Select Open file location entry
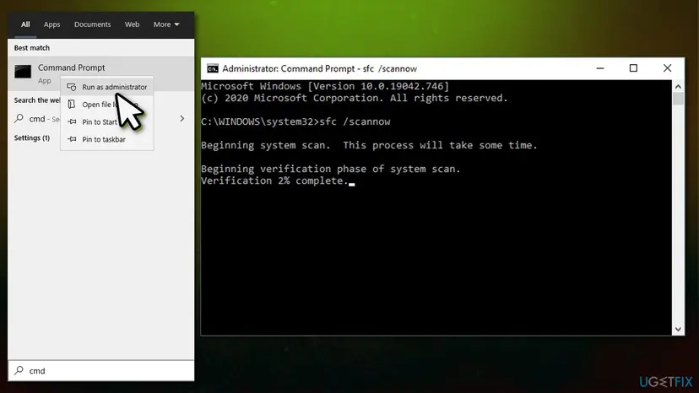The width and height of the screenshot is (699, 393). pyautogui.click(x=107, y=105)
